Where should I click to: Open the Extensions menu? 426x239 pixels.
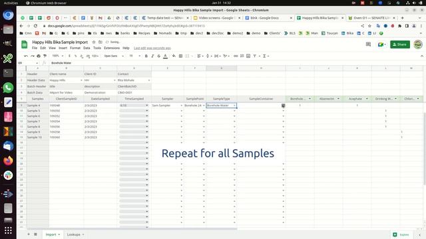tap(112, 48)
